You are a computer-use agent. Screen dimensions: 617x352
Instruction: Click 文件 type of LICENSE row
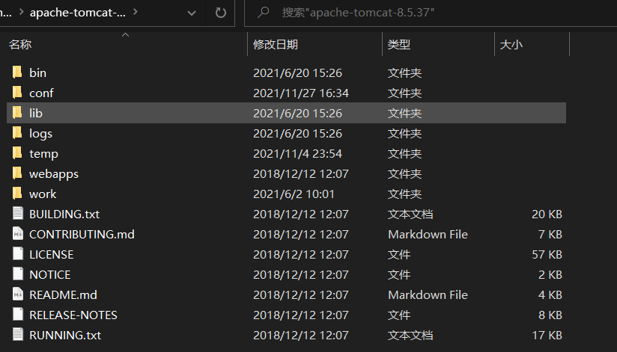pos(399,255)
